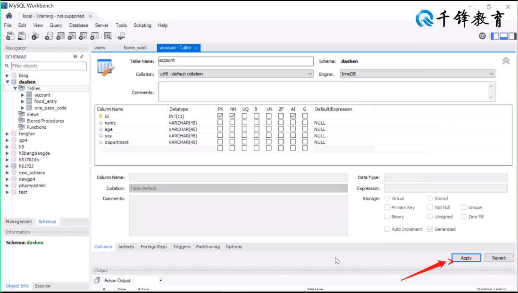The width and height of the screenshot is (518, 293).
Task: Switch to the home_work tab
Action: click(x=135, y=48)
